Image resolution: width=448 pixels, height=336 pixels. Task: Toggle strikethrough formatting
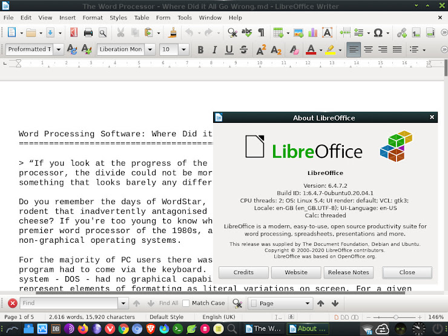coord(243,50)
